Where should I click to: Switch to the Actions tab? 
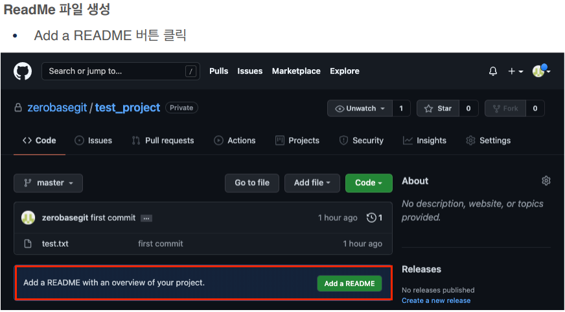[x=235, y=140]
